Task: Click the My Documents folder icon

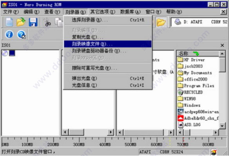Action: [x=180, y=73]
